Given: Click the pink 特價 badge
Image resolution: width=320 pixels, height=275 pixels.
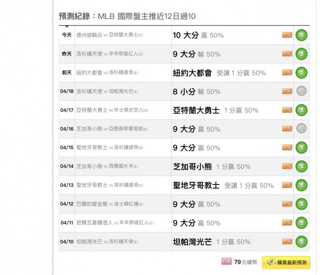Looking at the screenshot, I should point(227,262).
